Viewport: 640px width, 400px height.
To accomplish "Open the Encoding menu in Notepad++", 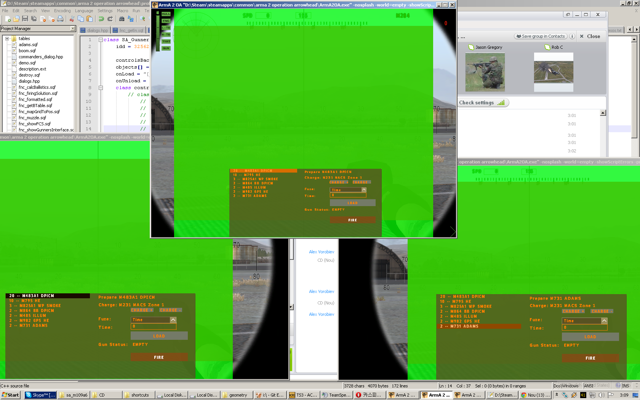I will pyautogui.click(x=62, y=11).
